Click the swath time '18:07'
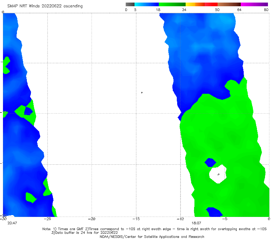272x239 pixels. [196, 223]
